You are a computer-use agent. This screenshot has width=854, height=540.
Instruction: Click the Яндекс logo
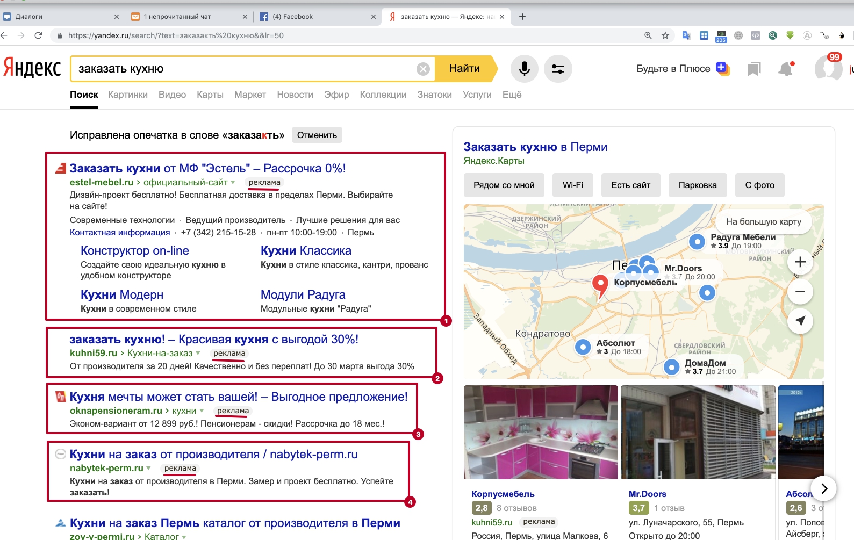tap(32, 68)
